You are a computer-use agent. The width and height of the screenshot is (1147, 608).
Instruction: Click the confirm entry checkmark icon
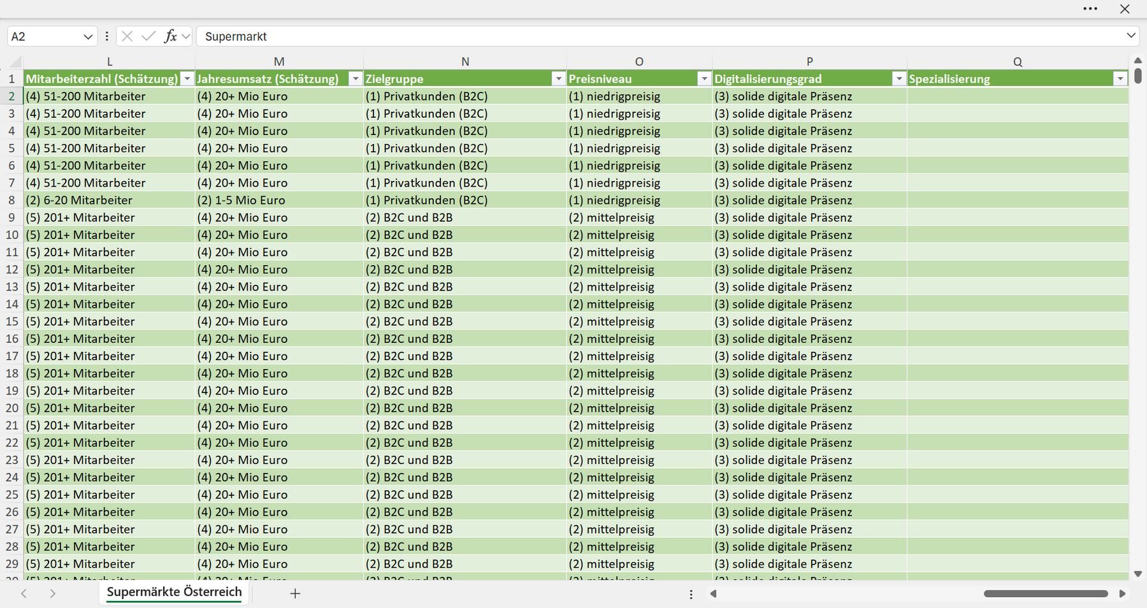tap(148, 36)
